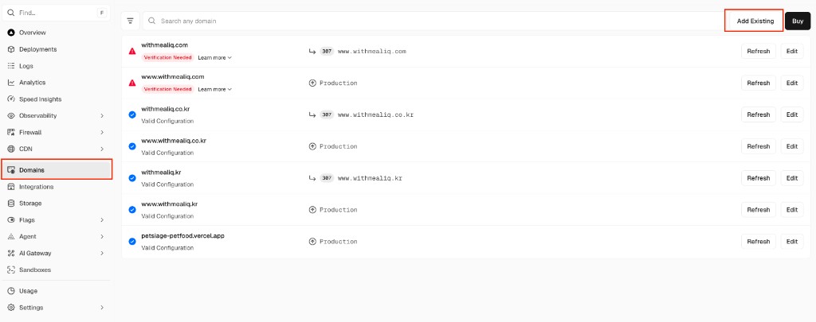
Task: Expand Learn more under www.withmealiq.com
Action: (x=214, y=89)
